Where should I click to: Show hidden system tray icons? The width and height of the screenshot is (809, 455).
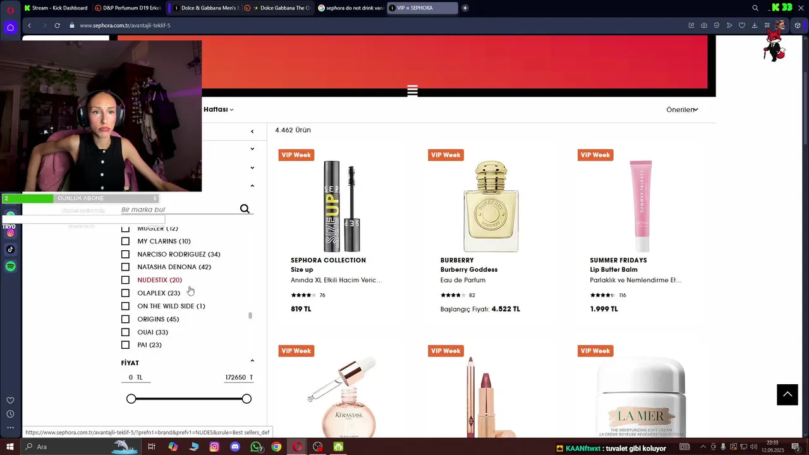[703, 447]
